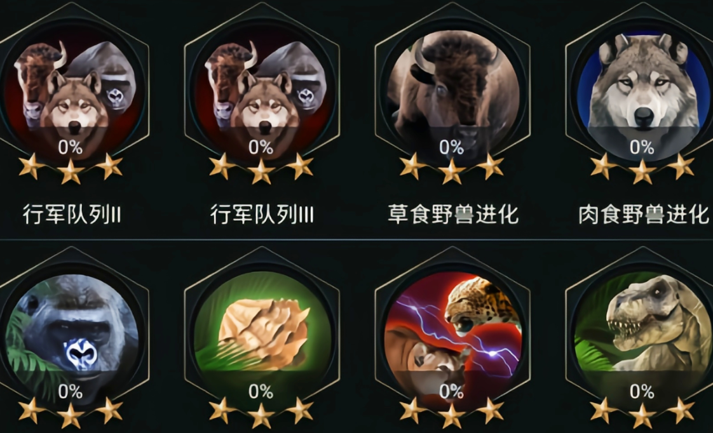Click the 肉食野兽进化 label
Viewport: 713px width, 433px height.
[x=644, y=215]
